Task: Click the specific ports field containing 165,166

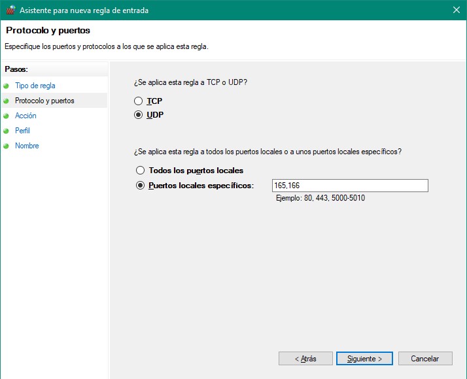Action: [350, 186]
